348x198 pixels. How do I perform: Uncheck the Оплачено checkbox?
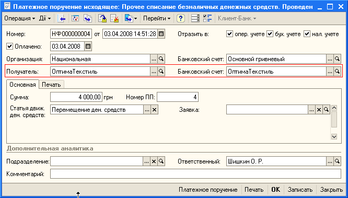click(9, 46)
